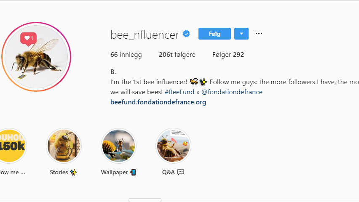Show the 66 innlegg posts count
The height and width of the screenshot is (202, 359).
tap(126, 55)
